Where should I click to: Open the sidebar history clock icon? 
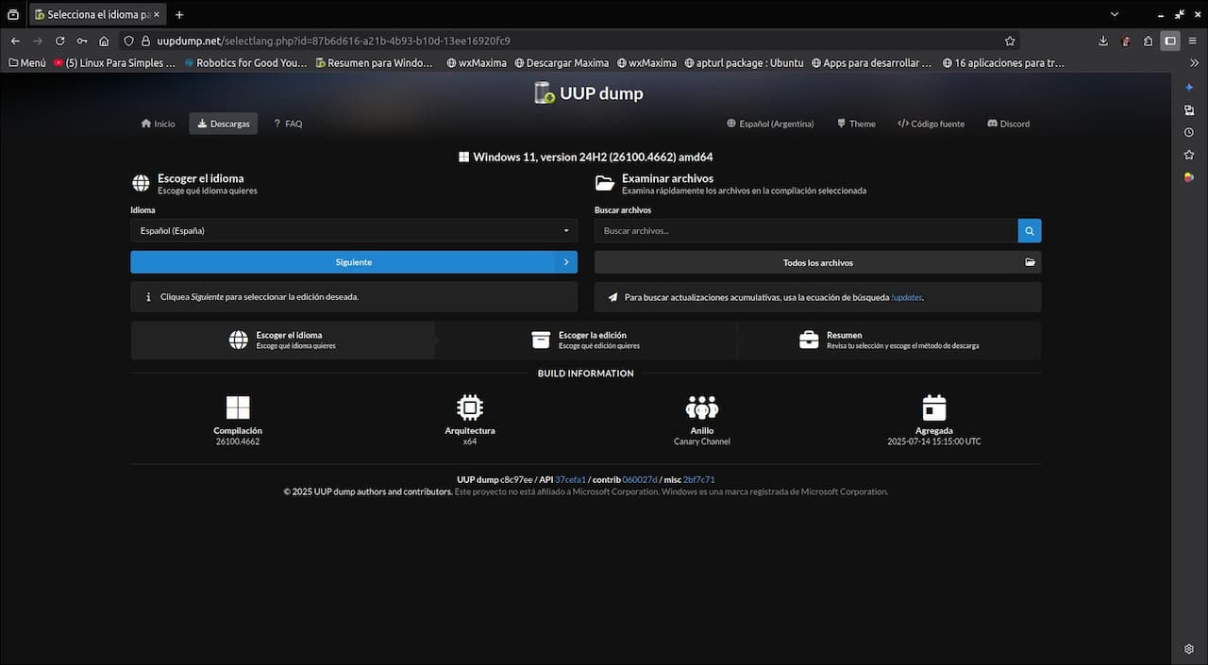1189,132
